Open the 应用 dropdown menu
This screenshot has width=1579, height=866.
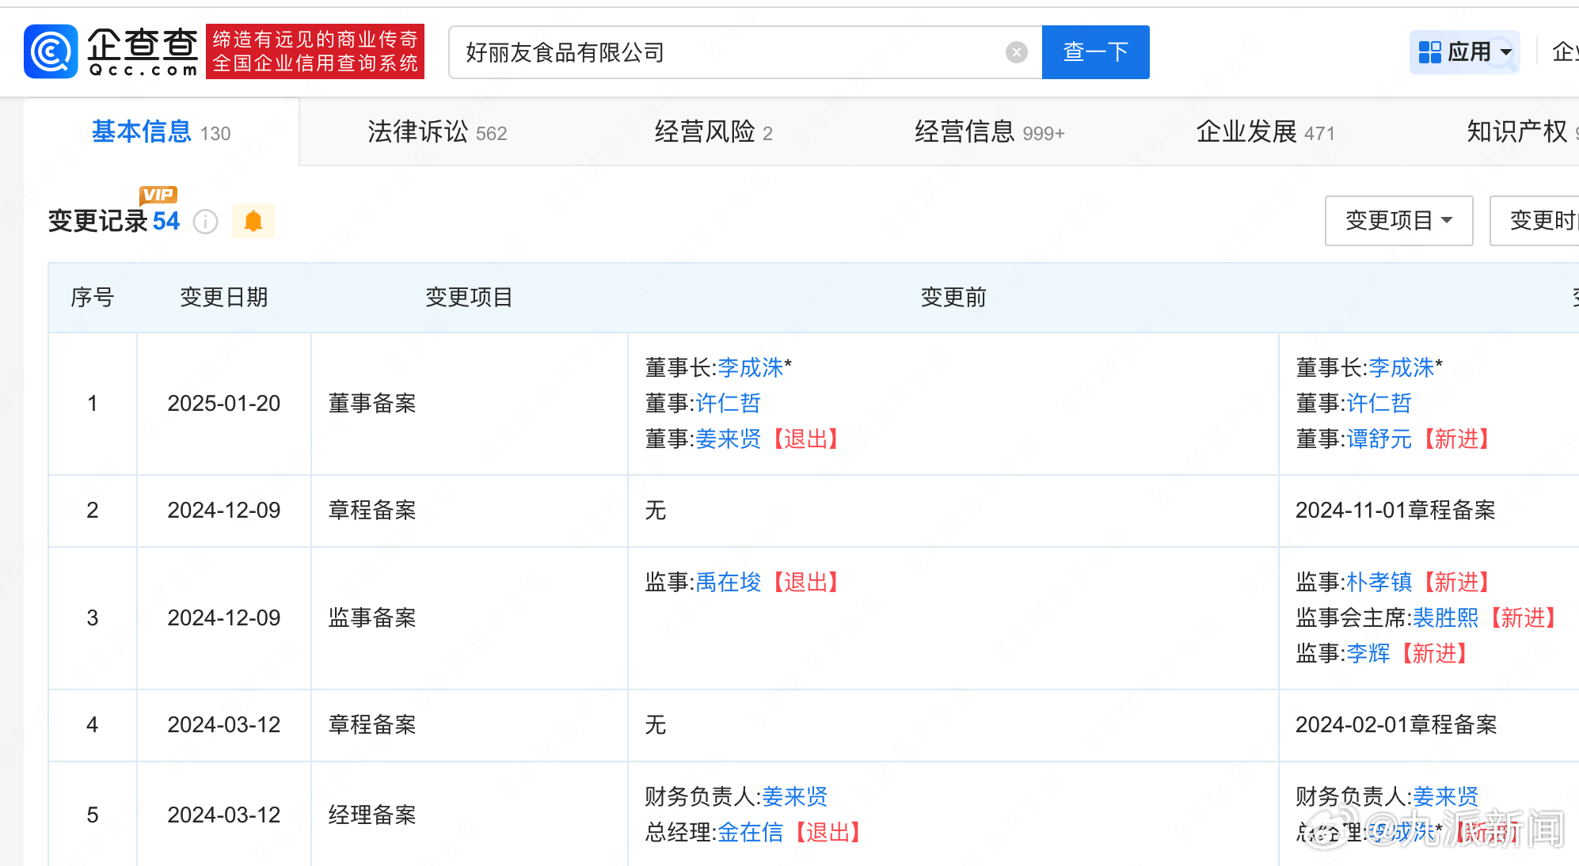pyautogui.click(x=1464, y=52)
